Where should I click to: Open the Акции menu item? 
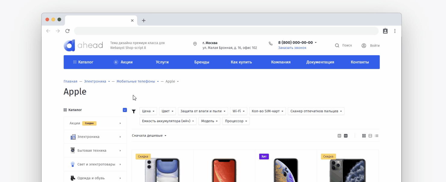pos(123,62)
